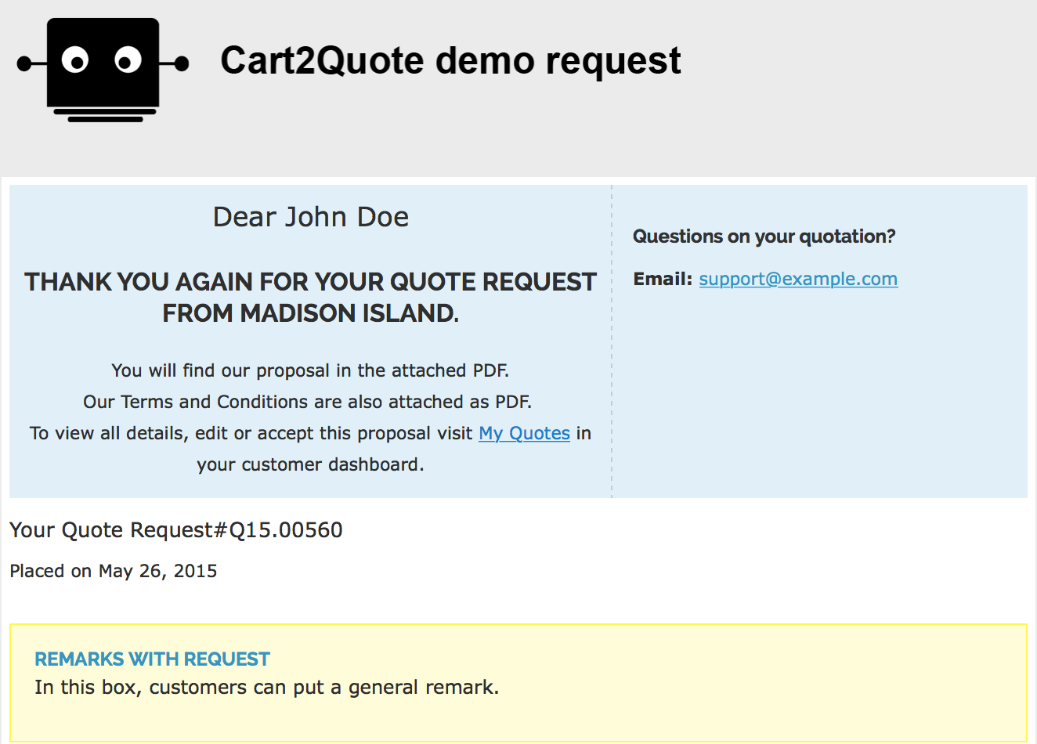
Task: Click the 'Dear John Doe' greeting
Action: 311,217
